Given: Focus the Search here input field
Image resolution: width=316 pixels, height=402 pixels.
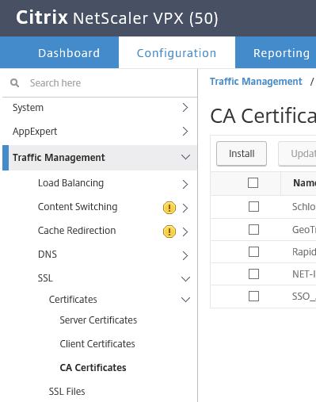Looking at the screenshot, I should coord(100,83).
